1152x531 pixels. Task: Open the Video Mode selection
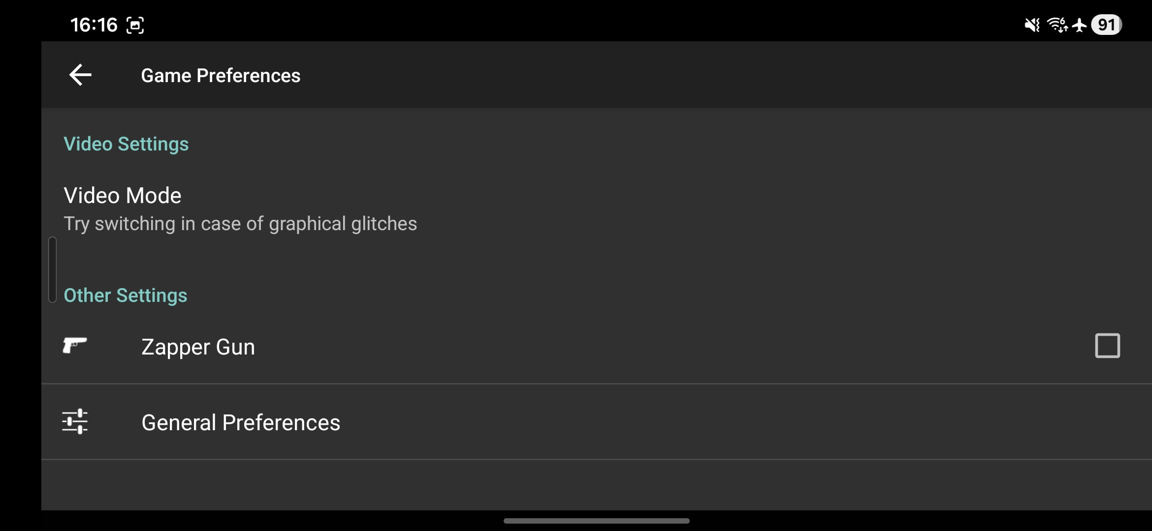click(x=123, y=196)
